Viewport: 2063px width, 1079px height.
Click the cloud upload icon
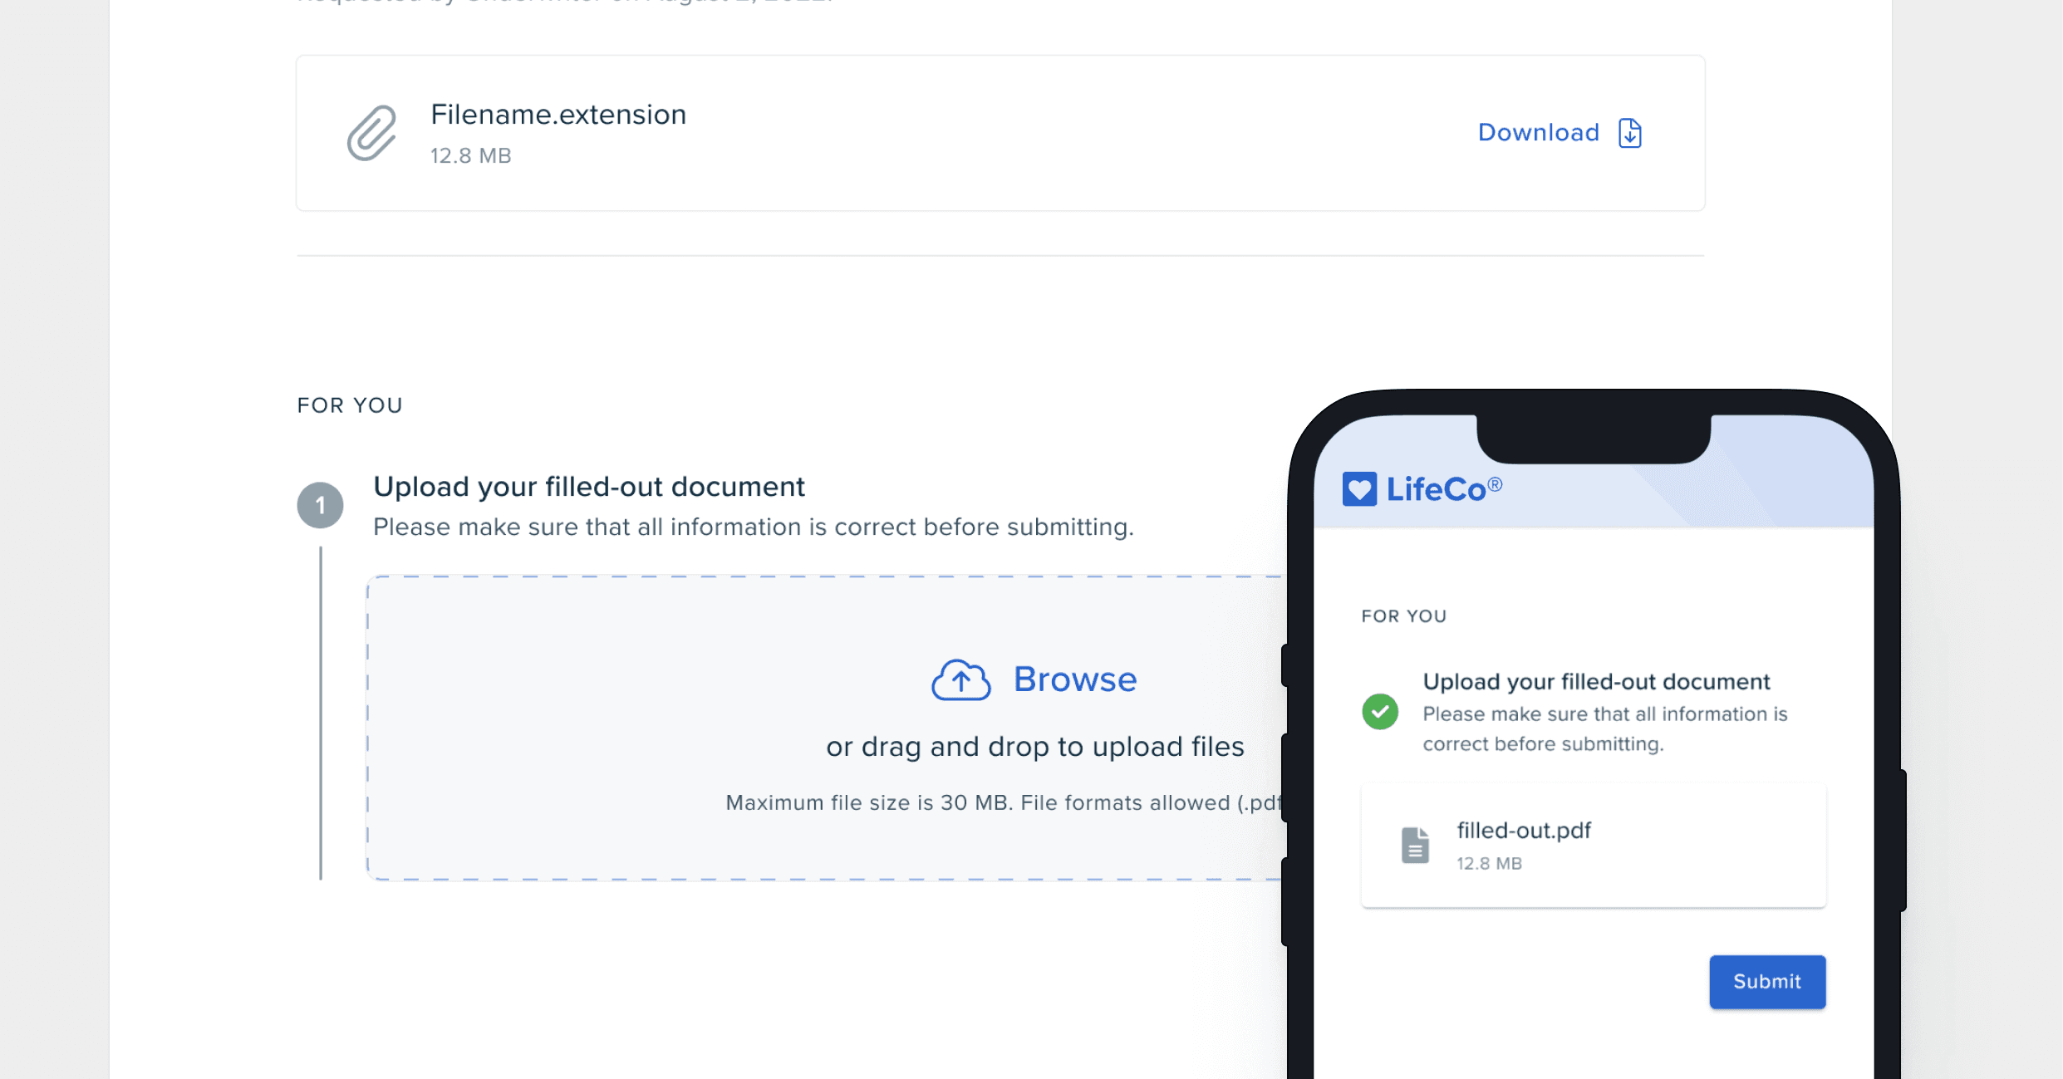coord(960,680)
